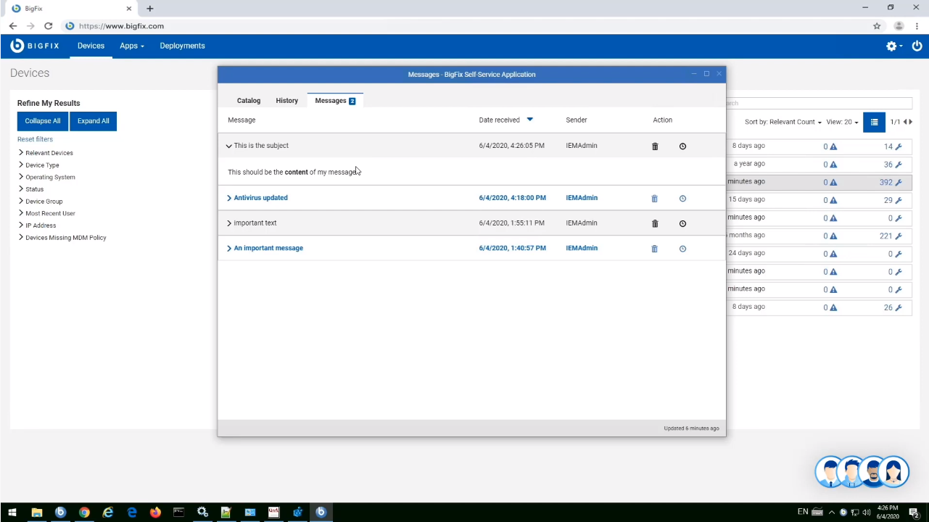
Task: Open the Deployments navigation item
Action: click(182, 46)
